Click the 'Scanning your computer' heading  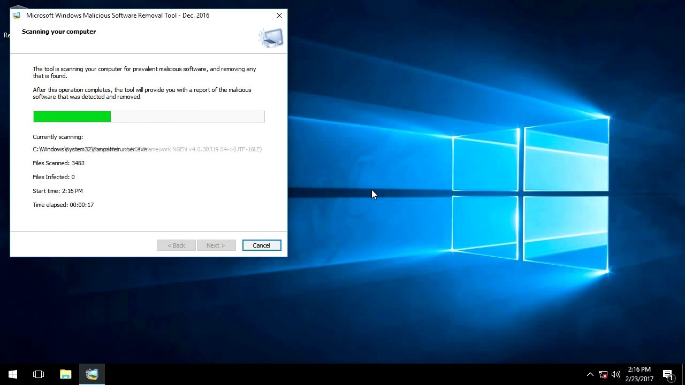[59, 32]
